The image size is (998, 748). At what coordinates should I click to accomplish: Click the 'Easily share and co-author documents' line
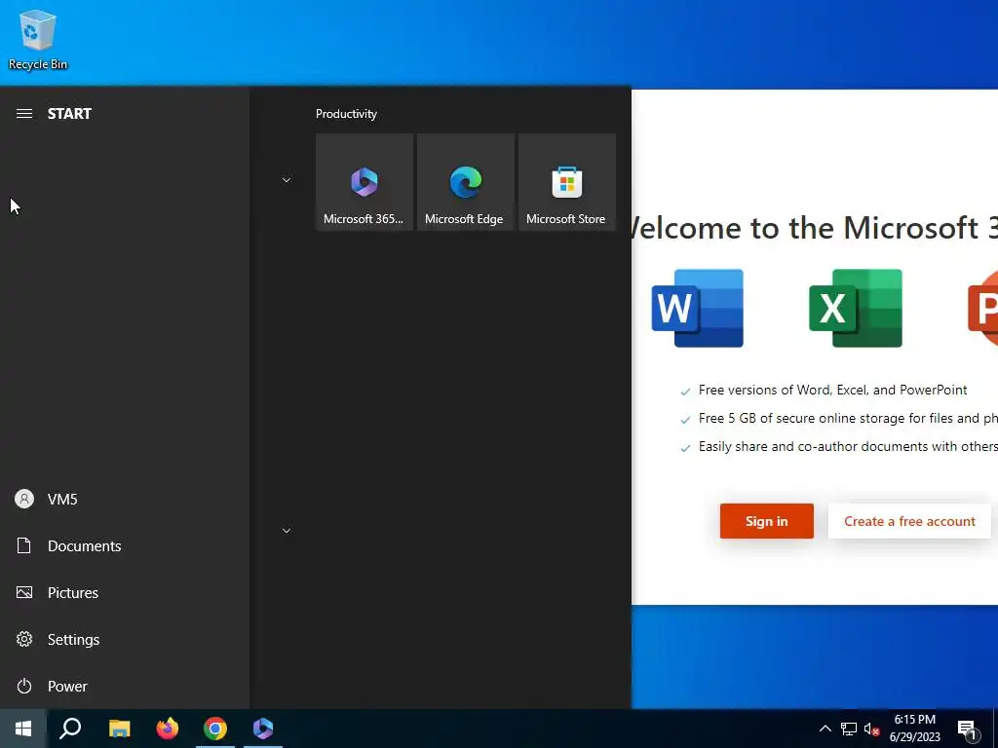848,446
